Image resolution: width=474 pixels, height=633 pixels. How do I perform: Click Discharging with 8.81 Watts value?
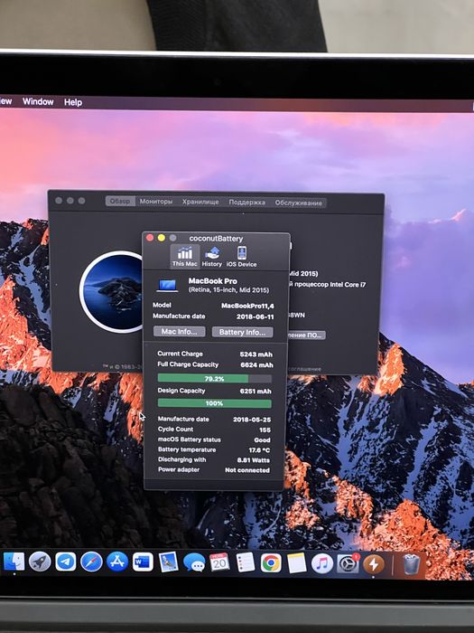254,460
